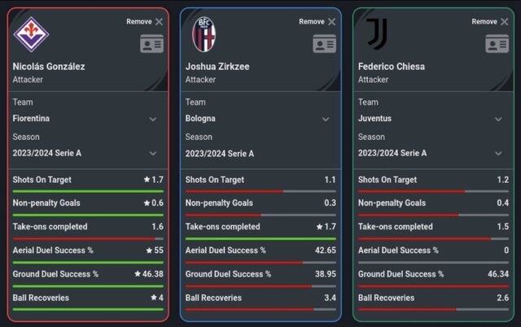Click the Joshua Zirkzee player name

[217, 67]
